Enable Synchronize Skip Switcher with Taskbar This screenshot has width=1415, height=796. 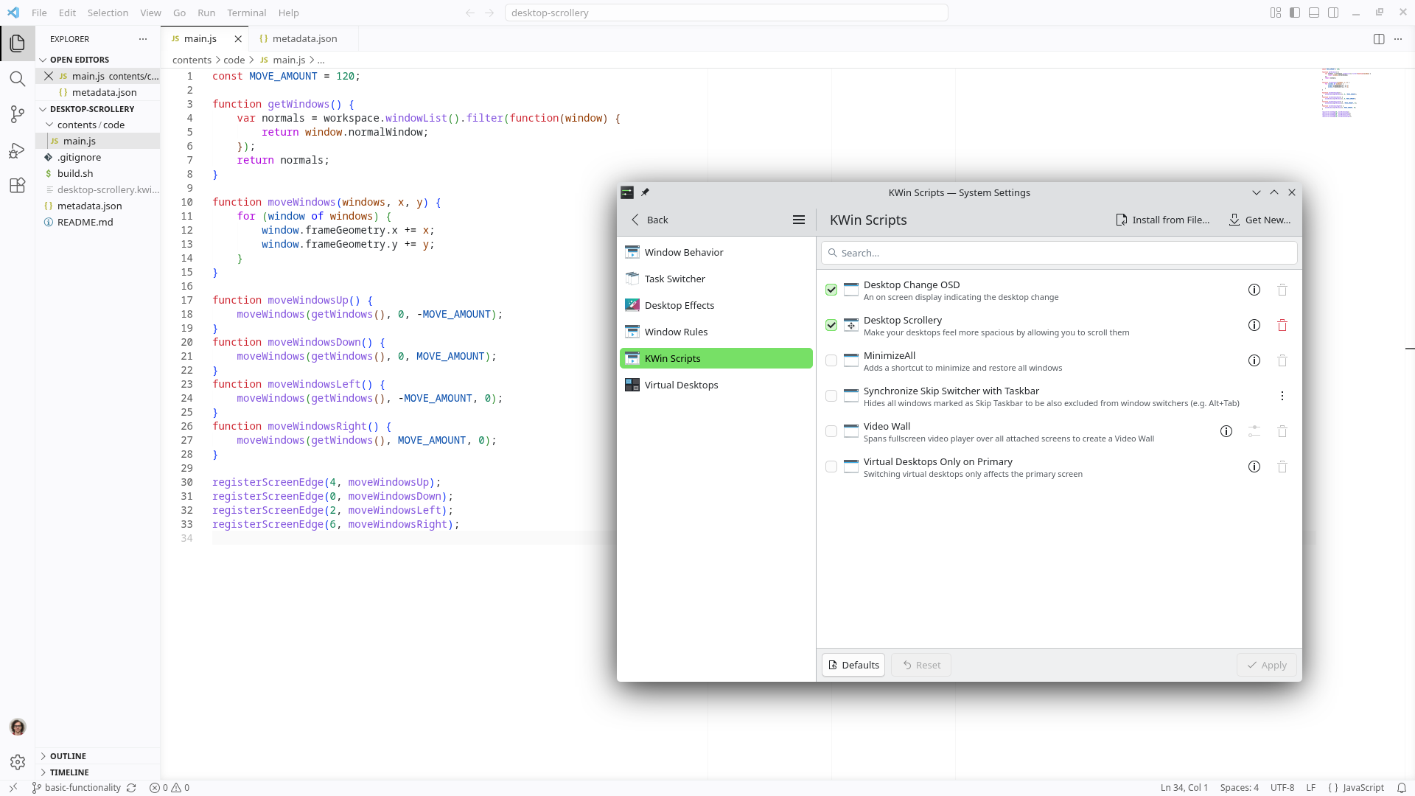click(831, 396)
